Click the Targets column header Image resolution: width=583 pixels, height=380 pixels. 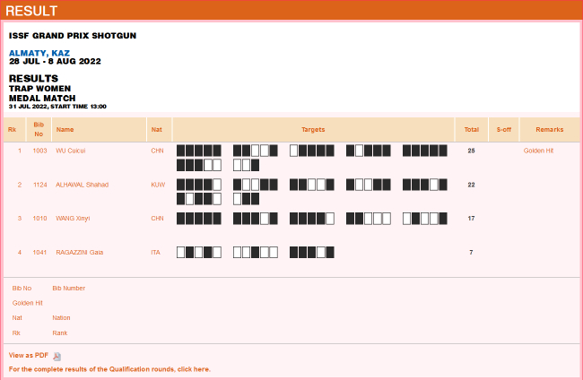coord(313,130)
